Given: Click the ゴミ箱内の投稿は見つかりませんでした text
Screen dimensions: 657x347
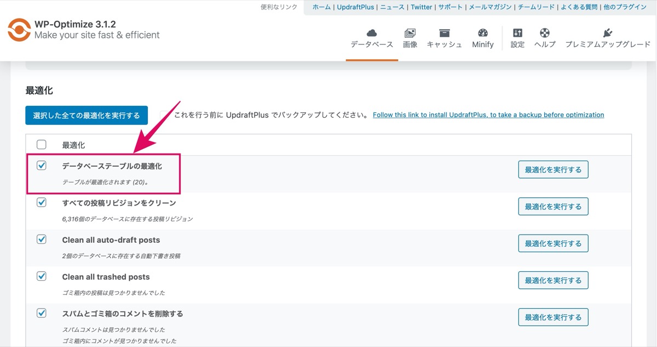Looking at the screenshot, I should click(x=113, y=293).
